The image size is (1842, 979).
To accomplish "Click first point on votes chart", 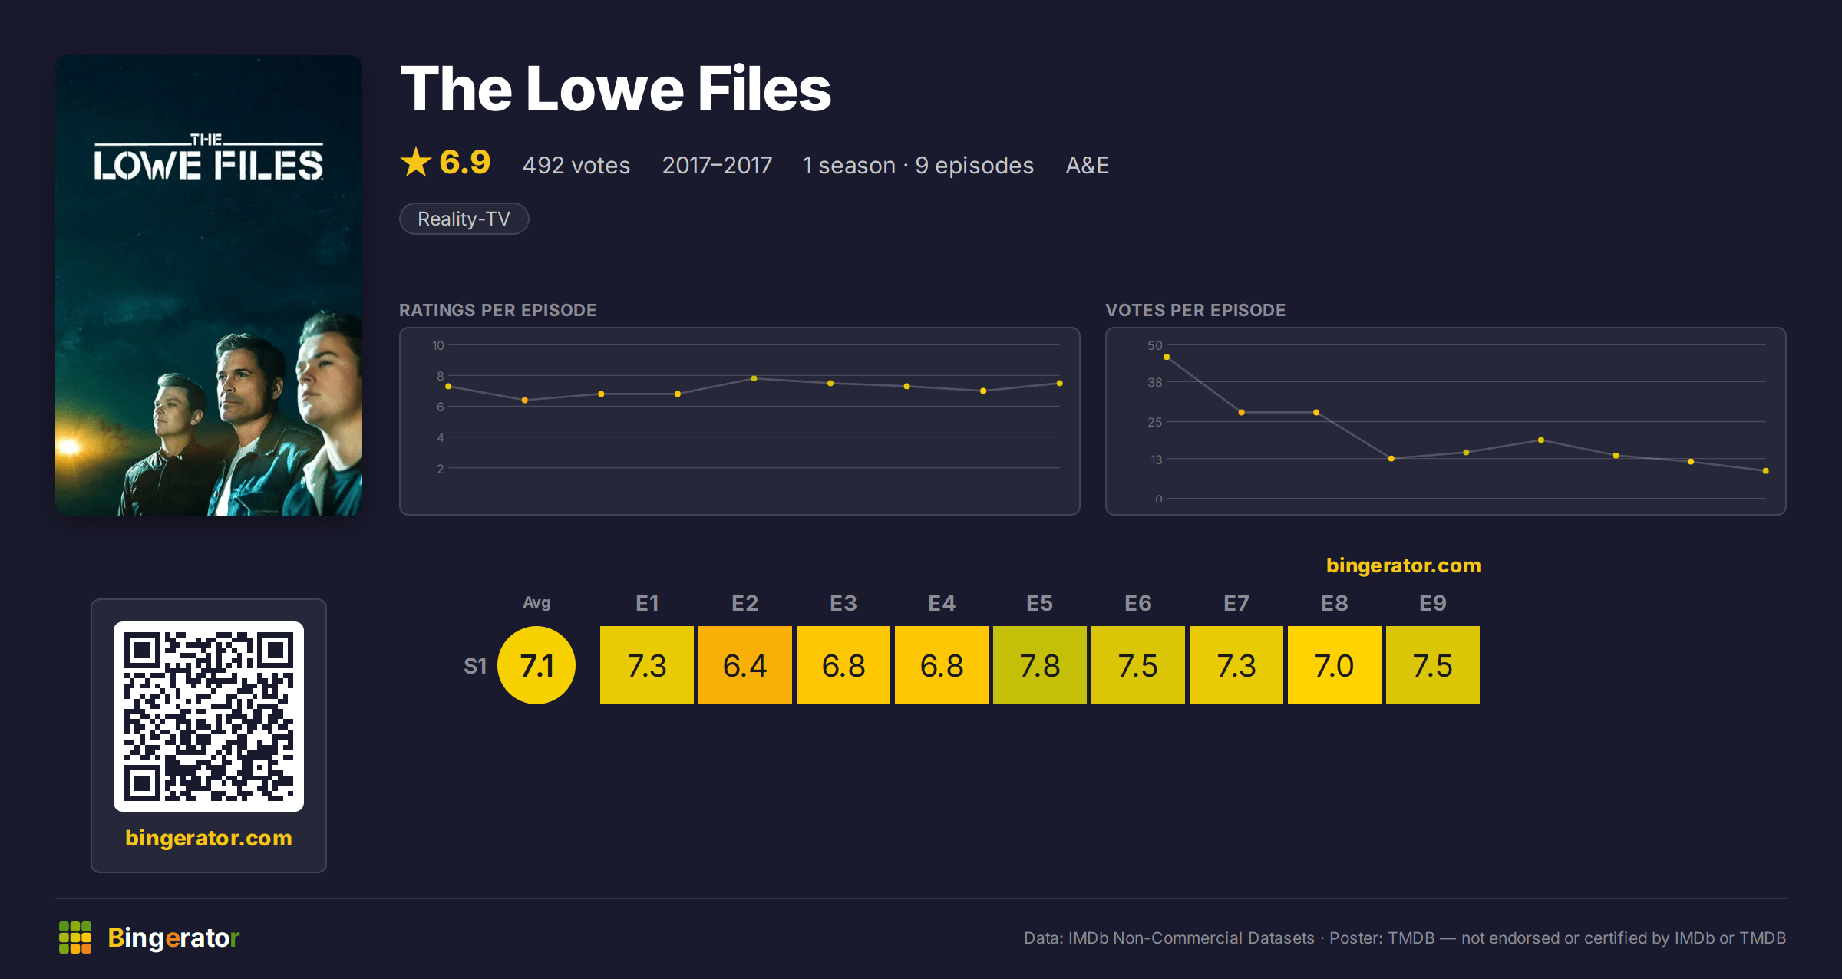I will pos(1167,357).
